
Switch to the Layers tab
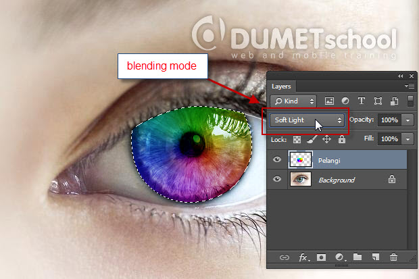(281, 86)
